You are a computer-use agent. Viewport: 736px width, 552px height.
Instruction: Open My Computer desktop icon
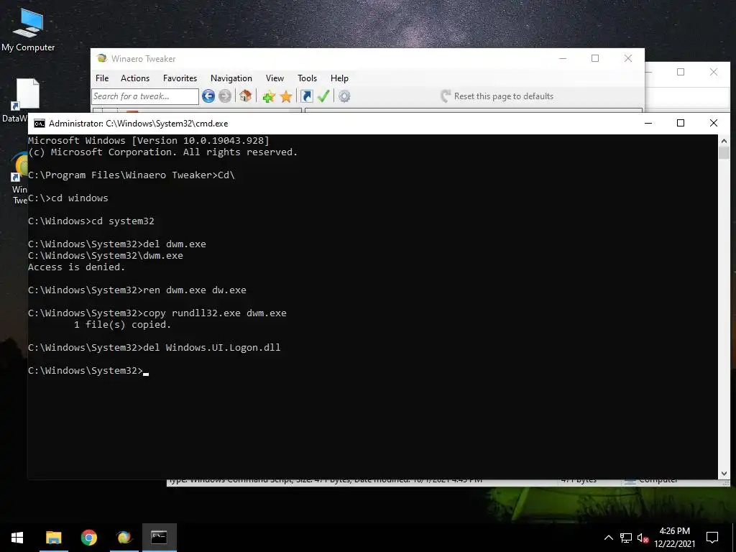(x=28, y=29)
